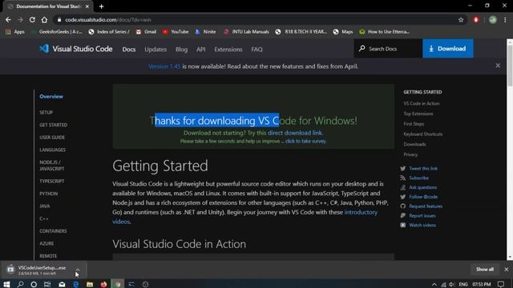
Task: Open Maps bookmark
Action: coord(343,32)
